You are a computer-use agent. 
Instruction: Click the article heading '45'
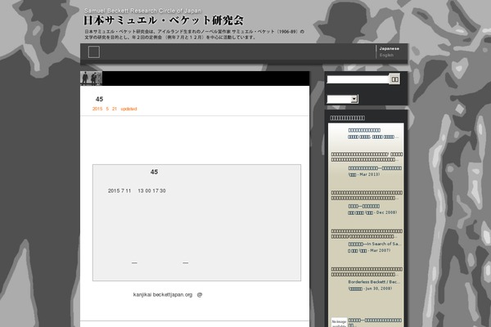99,99
